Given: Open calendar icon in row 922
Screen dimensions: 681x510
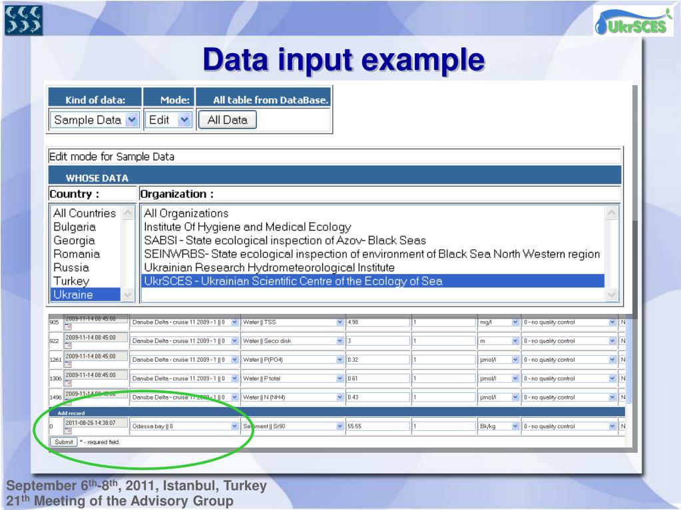Looking at the screenshot, I should click(x=68, y=346).
